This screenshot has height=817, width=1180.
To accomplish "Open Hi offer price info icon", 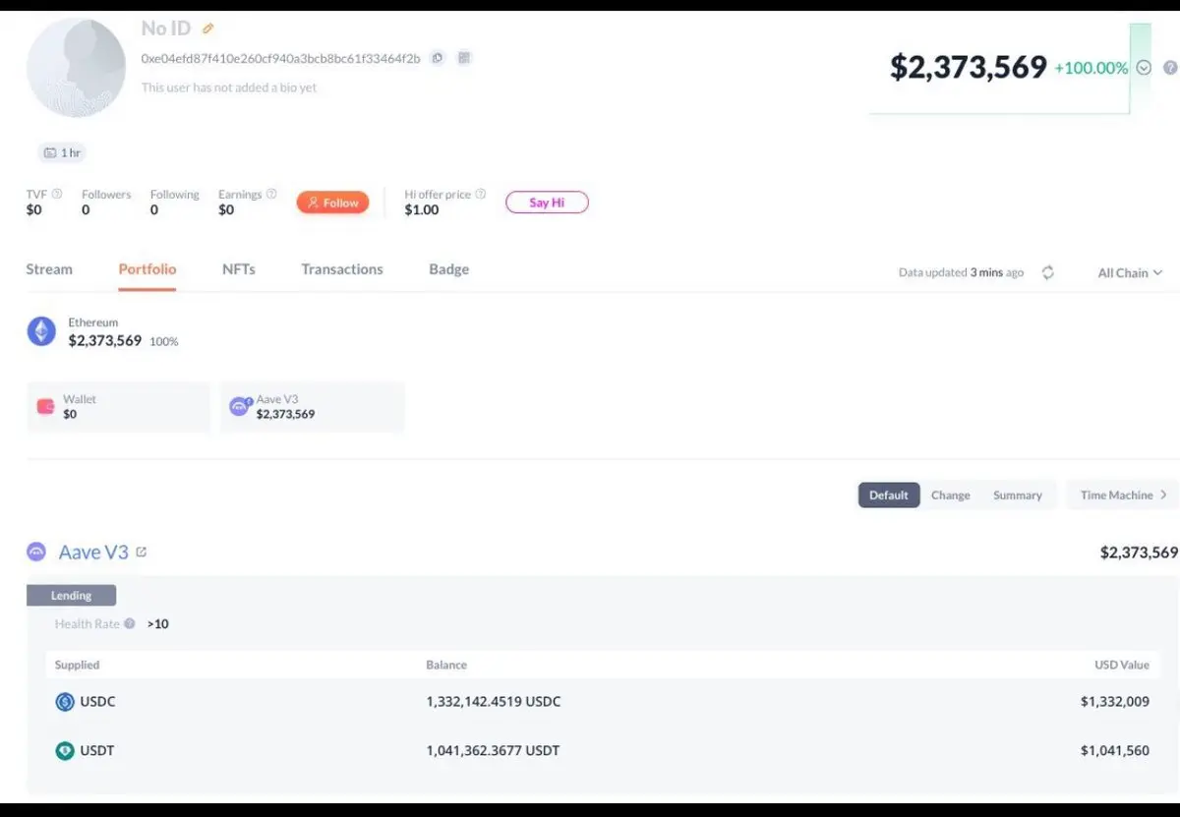I will click(481, 194).
